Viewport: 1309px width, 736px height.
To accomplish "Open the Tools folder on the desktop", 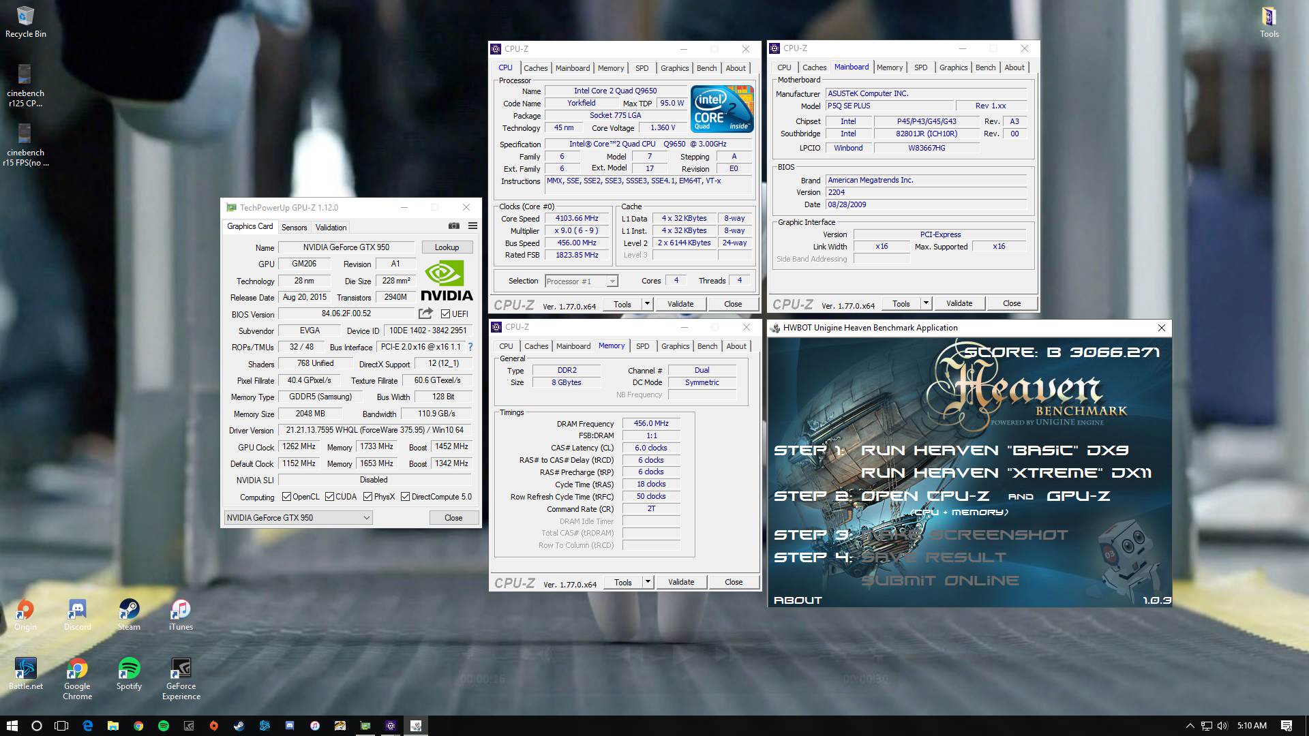I will tap(1269, 22).
